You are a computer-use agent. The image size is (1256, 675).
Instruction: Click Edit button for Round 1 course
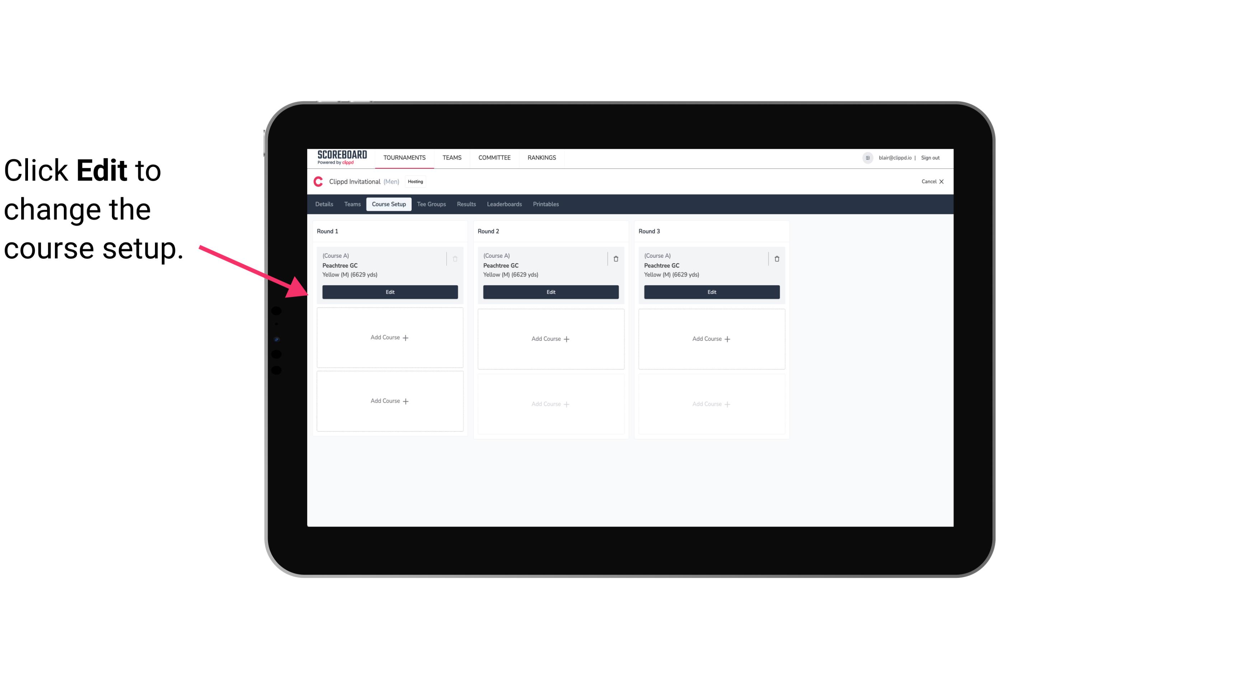[390, 291]
